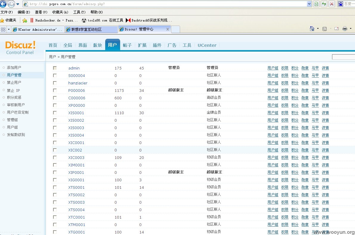Open the 查看(V) menu
Image resolution: width=355 pixels, height=235 pixels.
[x=41, y=12]
